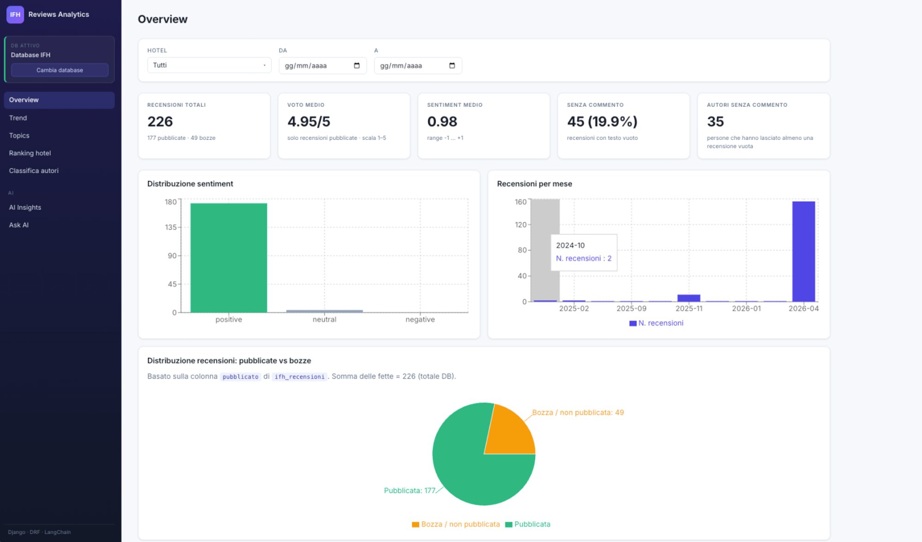Image resolution: width=922 pixels, height=542 pixels.
Task: Click the Autori Senza Commento 35 value
Action: click(715, 122)
